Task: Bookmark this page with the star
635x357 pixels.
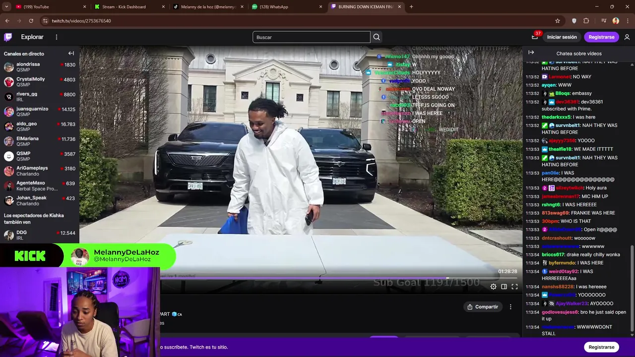Action: (x=558, y=21)
